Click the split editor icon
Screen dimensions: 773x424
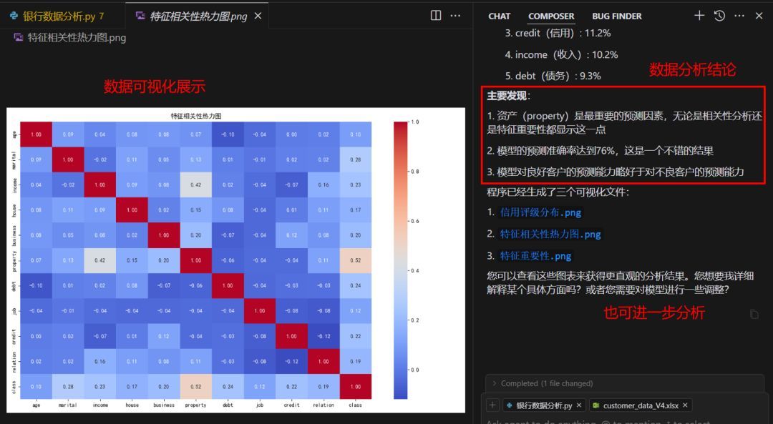point(437,15)
